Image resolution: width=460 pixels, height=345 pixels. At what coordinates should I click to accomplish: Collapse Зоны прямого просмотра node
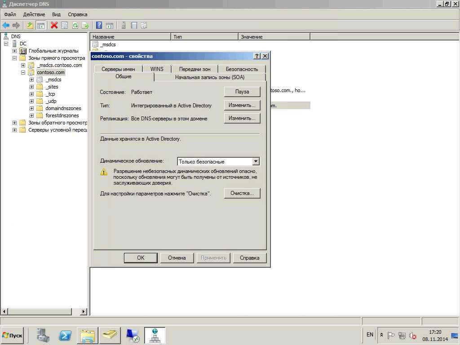[14, 58]
